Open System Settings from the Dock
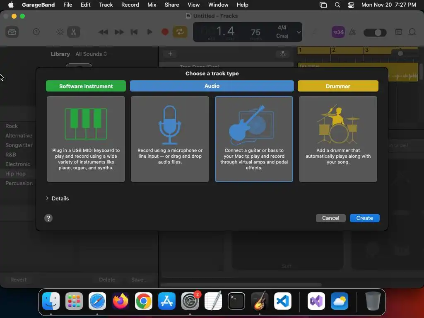This screenshot has width=424, height=318. click(190, 301)
